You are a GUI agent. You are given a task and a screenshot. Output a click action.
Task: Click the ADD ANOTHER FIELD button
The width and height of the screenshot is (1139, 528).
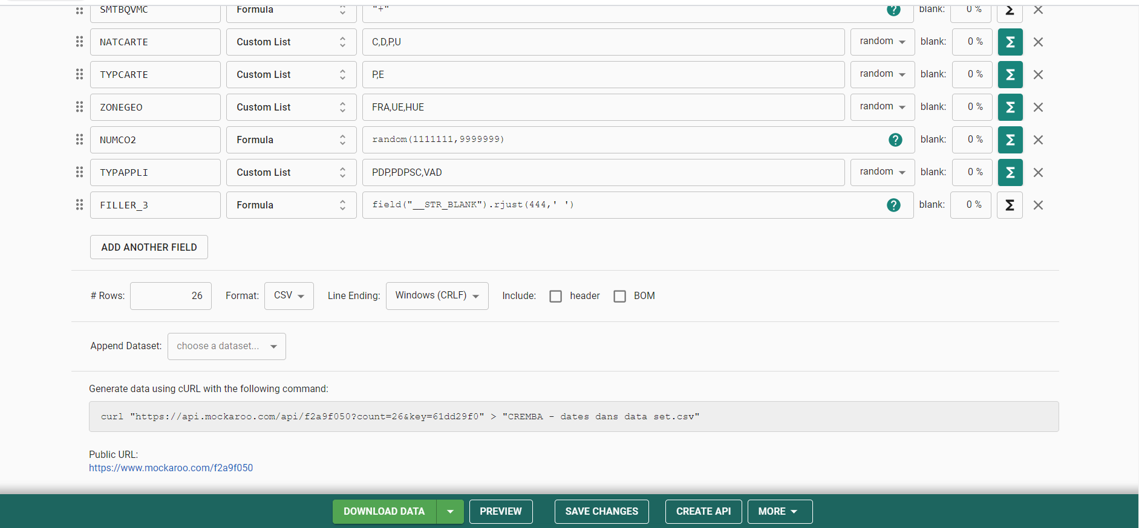pos(149,247)
